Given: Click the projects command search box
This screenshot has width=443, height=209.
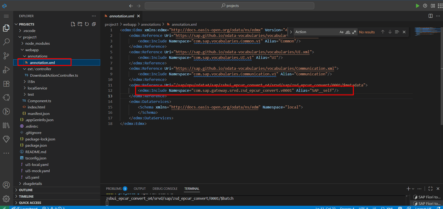Looking at the screenshot, I should tap(229, 6).
